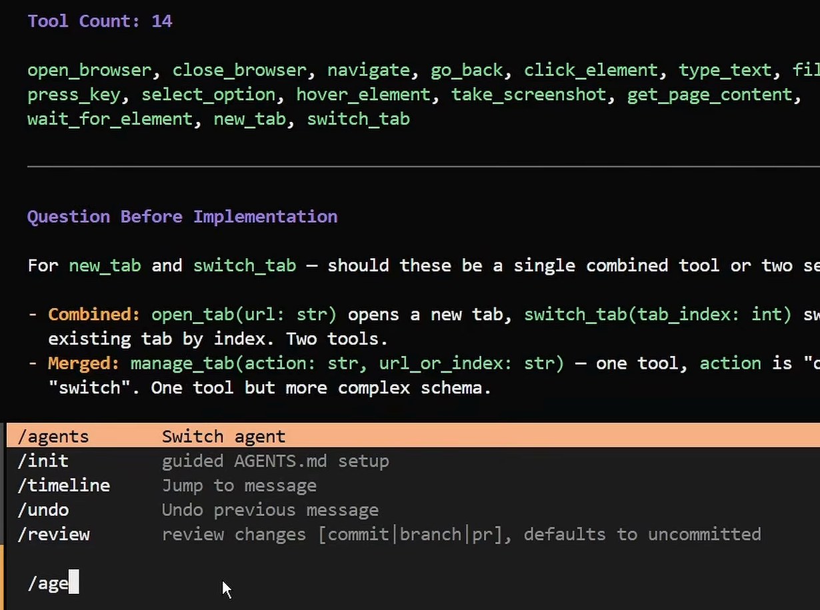Click the type_text tool name
This screenshot has width=820, height=610.
725,70
